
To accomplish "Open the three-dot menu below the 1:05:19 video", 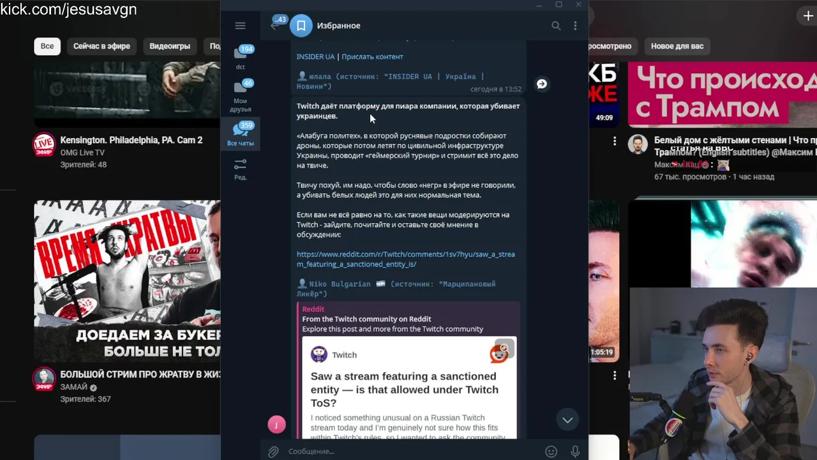I will click(x=615, y=375).
